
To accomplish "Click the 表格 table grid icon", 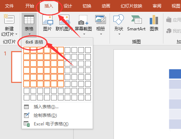I will click(29, 19).
